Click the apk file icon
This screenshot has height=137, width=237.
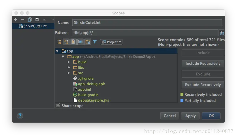point(75,84)
